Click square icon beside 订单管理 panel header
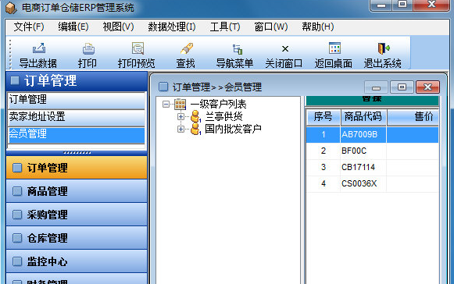Viewport: 454px width, 284px height. (x=15, y=80)
